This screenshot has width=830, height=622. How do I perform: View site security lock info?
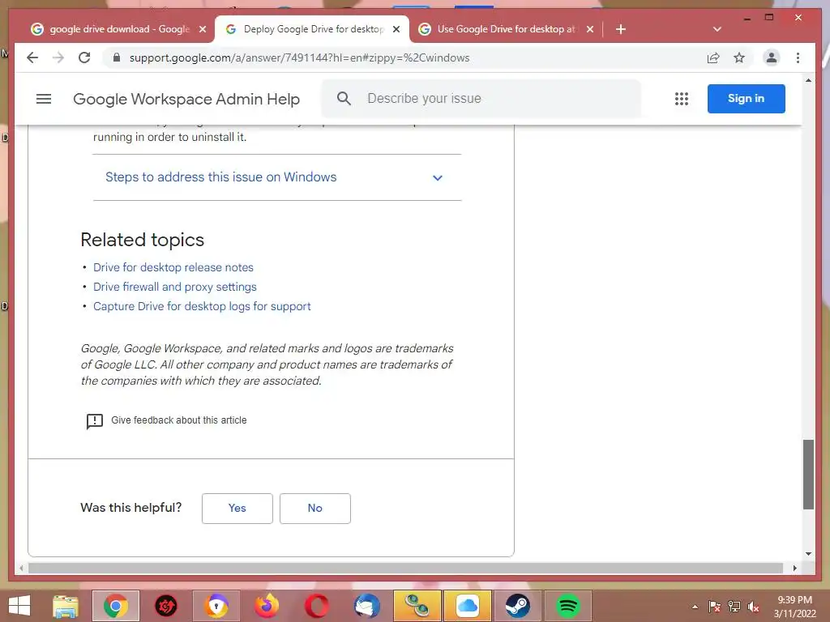click(117, 58)
